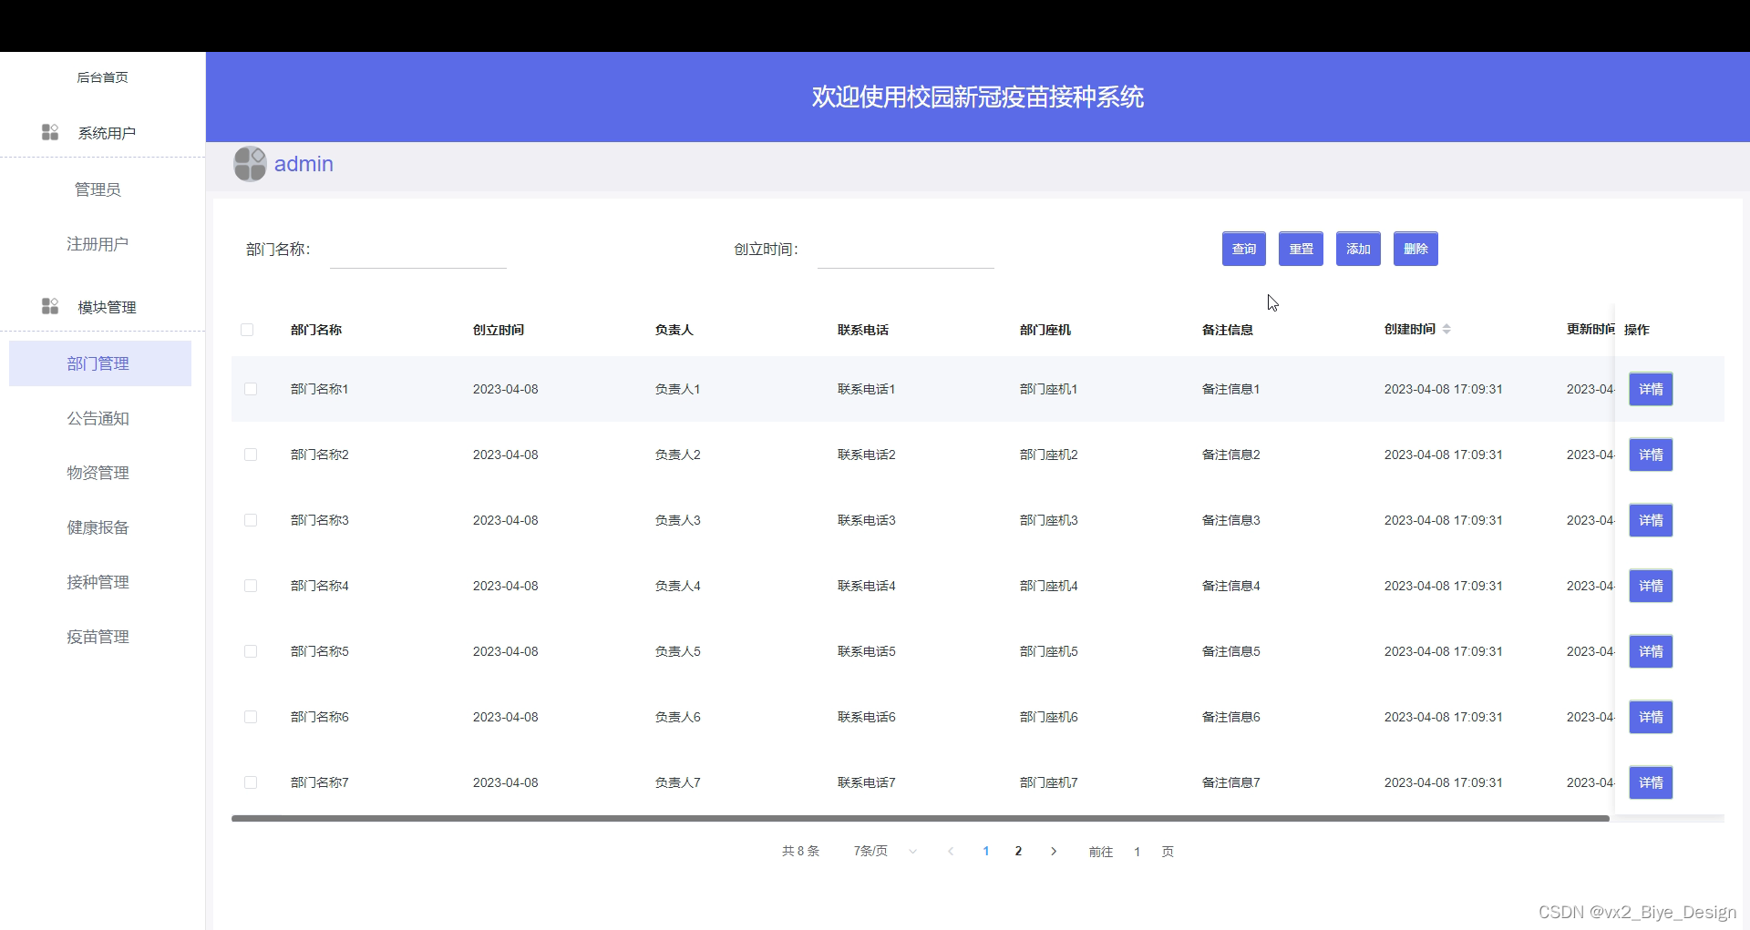The image size is (1750, 930).
Task: Click the 负责人 column header
Action: (674, 330)
